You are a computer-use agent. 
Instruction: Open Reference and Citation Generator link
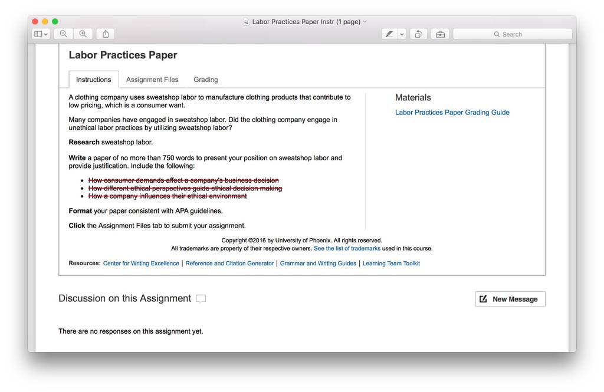pyautogui.click(x=229, y=263)
